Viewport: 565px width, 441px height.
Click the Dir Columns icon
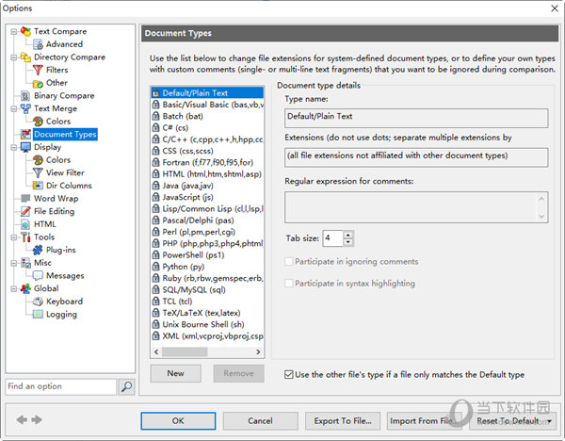tap(38, 186)
